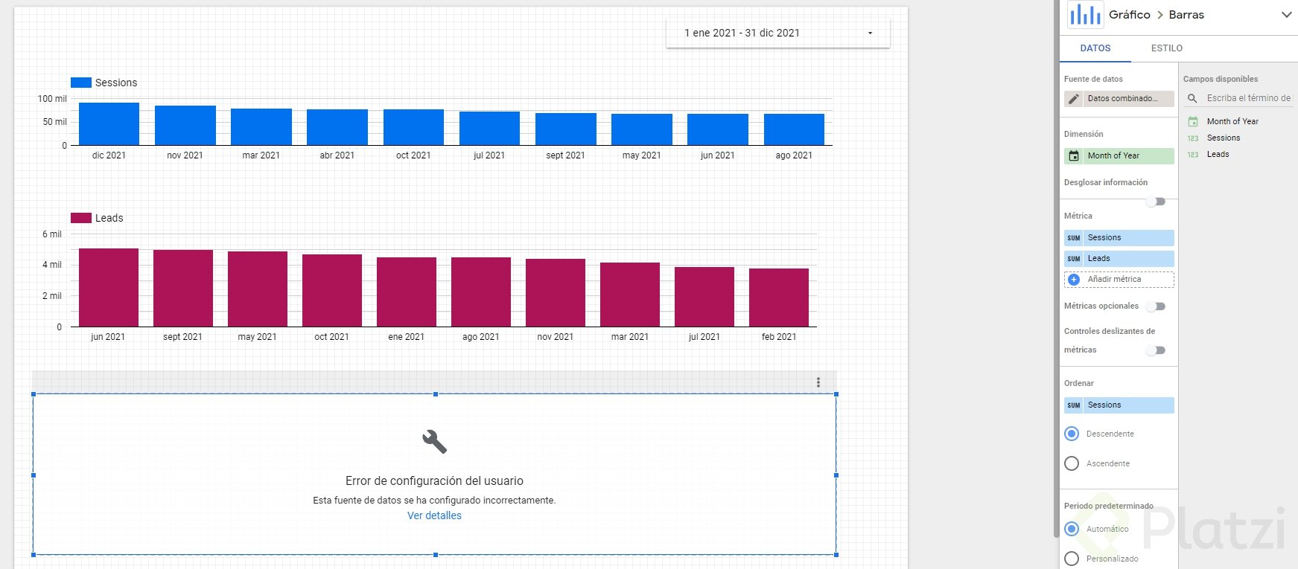Image resolution: width=1298 pixels, height=569 pixels.
Task: Click the crimson Leads legend swatch
Action: pyautogui.click(x=81, y=218)
